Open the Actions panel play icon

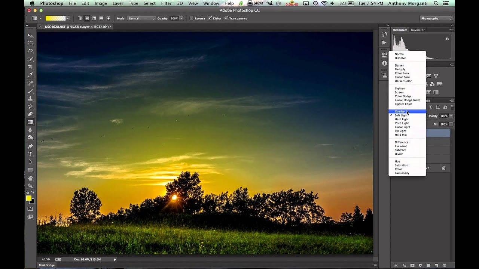point(384,43)
